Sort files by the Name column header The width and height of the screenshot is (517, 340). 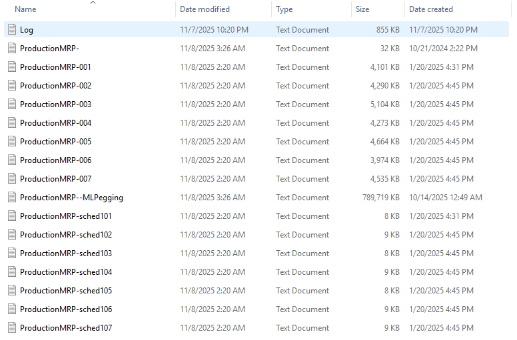[x=25, y=9]
